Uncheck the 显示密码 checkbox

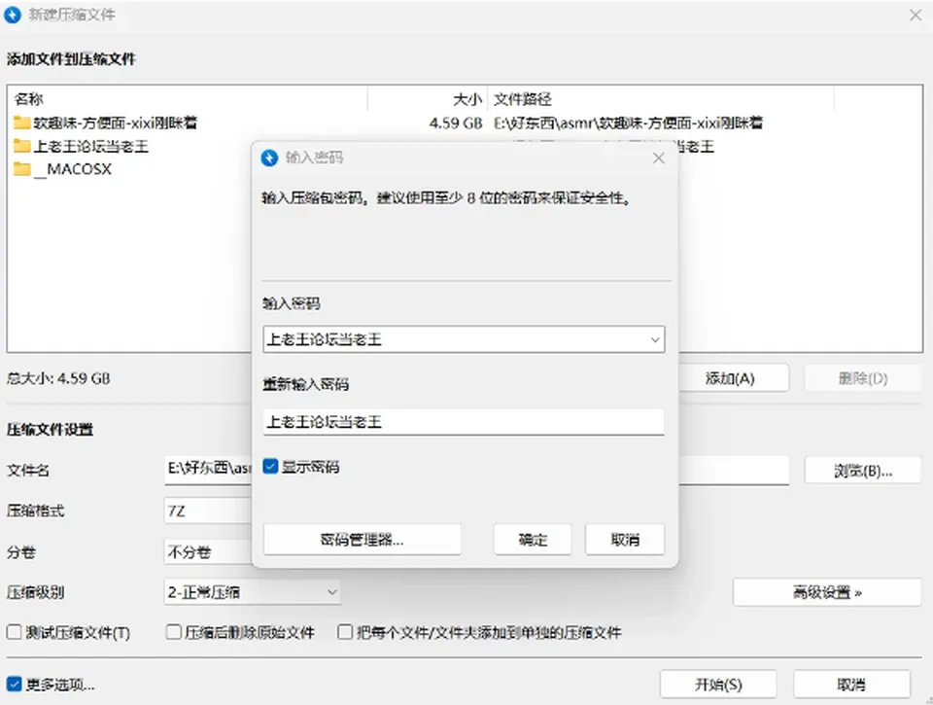(x=271, y=466)
